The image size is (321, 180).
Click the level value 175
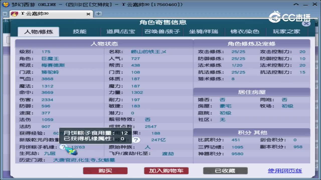pos(46,52)
